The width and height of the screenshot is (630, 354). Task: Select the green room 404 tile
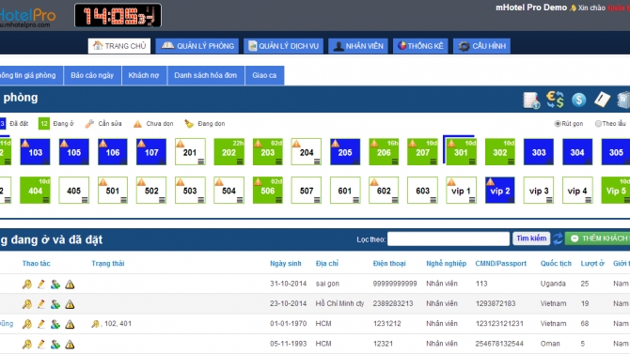pos(35,191)
